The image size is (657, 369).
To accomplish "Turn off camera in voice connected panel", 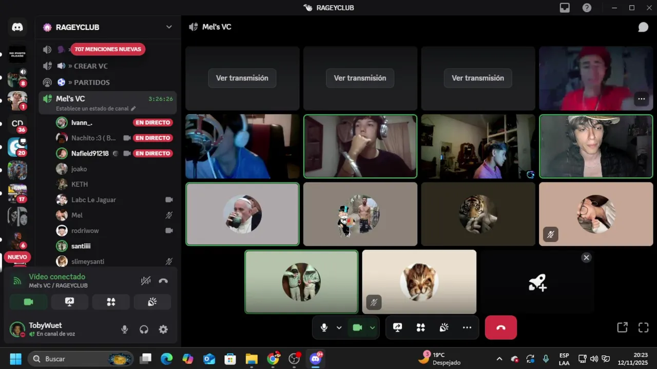I will click(x=28, y=302).
